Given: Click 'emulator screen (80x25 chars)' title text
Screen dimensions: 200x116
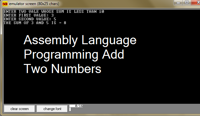Looking at the screenshot, I should [x=34, y=4].
